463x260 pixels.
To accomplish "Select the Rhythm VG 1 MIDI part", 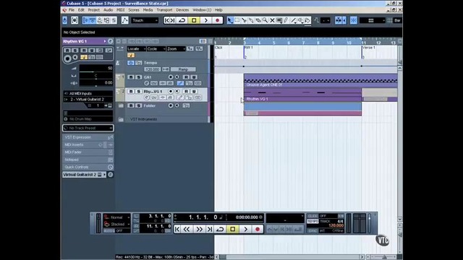I will pos(302,95).
